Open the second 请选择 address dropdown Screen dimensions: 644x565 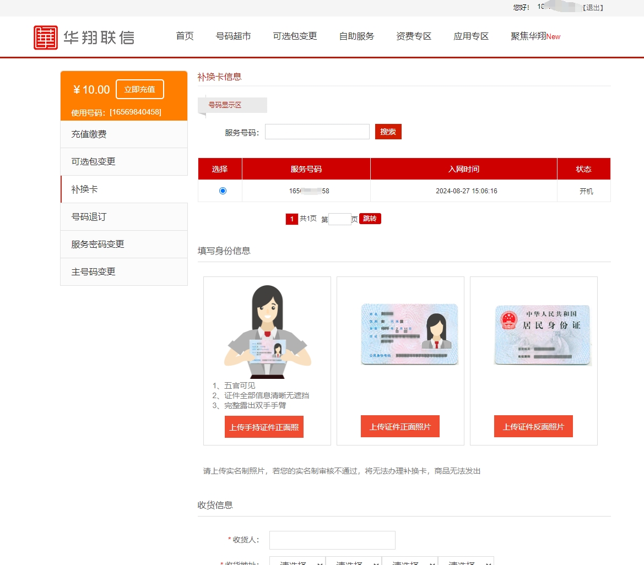[354, 562]
